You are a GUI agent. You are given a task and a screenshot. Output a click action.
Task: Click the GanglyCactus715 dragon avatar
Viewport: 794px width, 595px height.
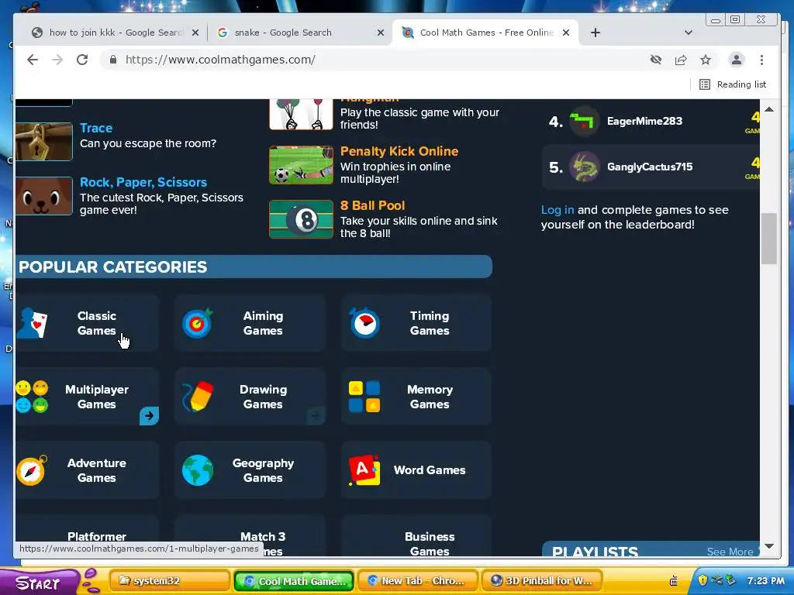tap(585, 167)
